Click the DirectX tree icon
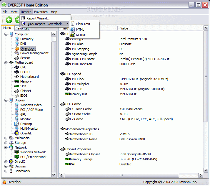Image resolution: width=210 pixels, height=186 pixels. [x=11, y=162]
